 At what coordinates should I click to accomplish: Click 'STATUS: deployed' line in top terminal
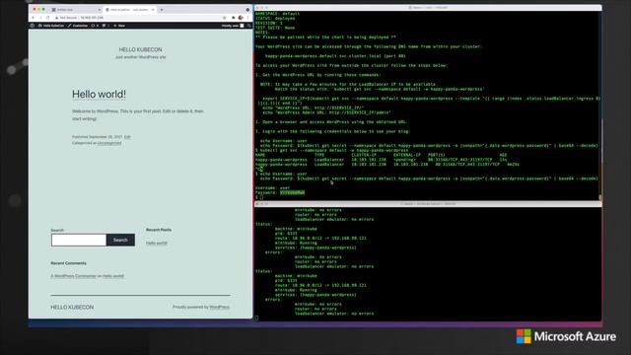(275, 19)
